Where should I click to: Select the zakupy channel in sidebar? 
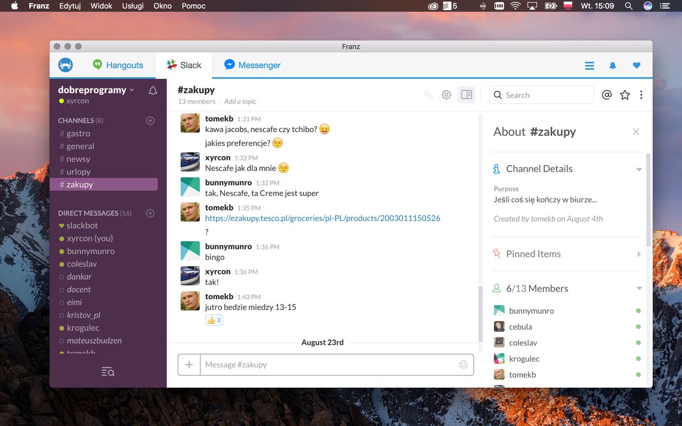click(x=103, y=184)
